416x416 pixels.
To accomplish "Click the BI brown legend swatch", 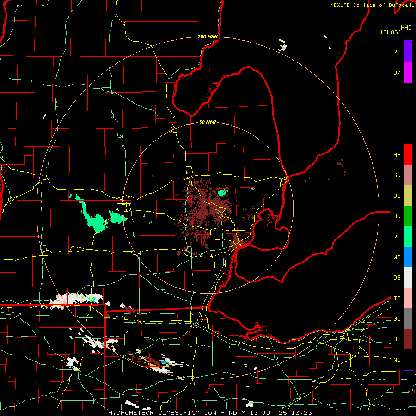I will [408, 339].
